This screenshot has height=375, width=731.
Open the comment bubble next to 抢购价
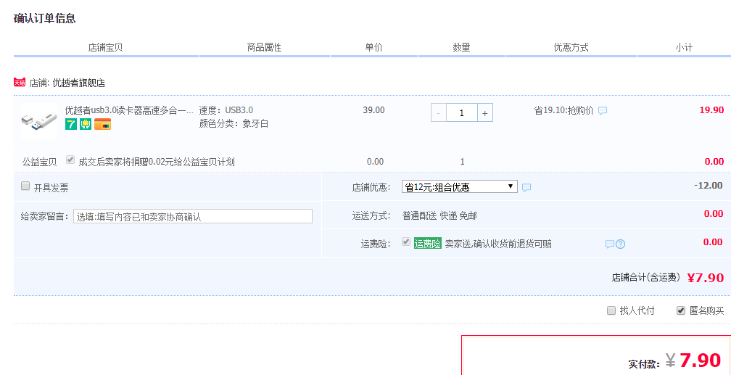click(603, 110)
